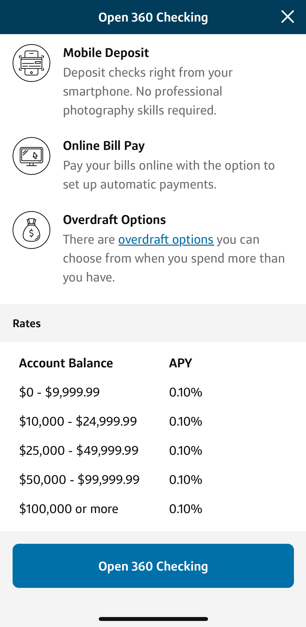Tap the blue Open 360 Checking button
The image size is (306, 627).
pos(153,566)
